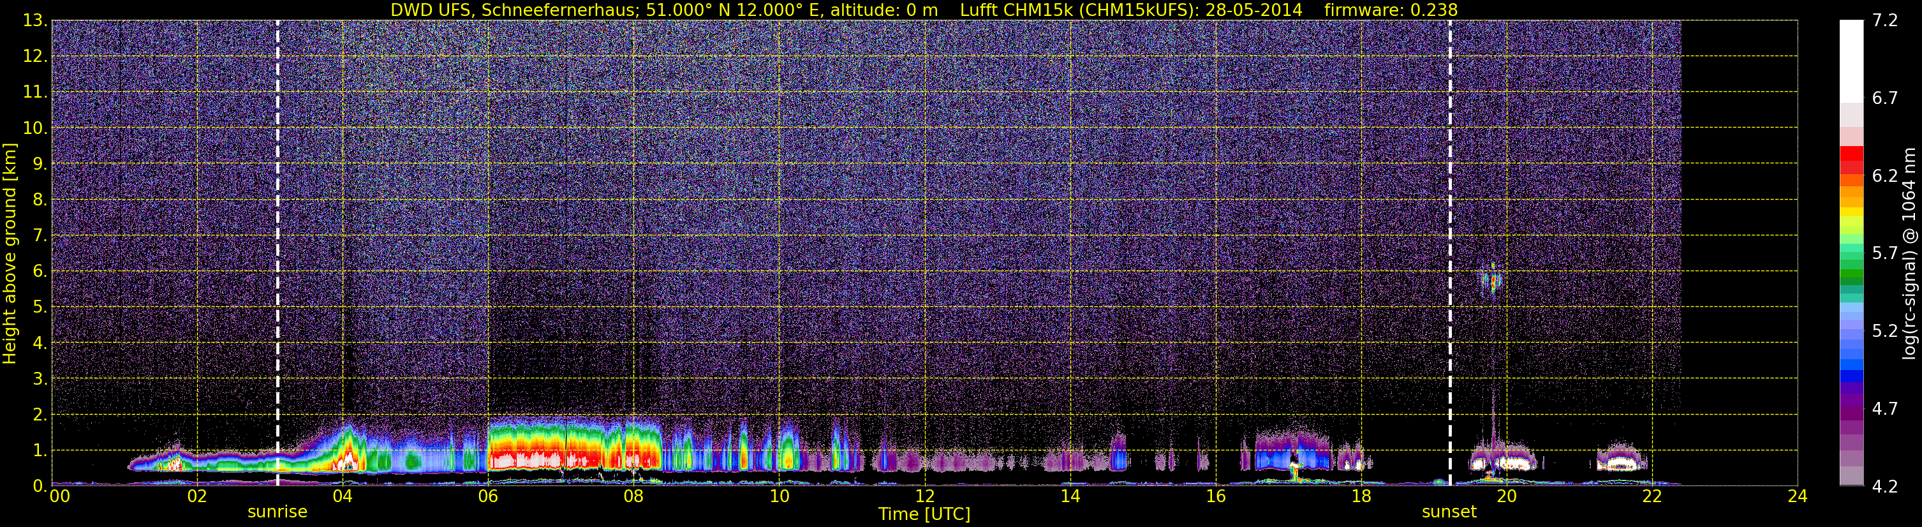Click the time axis tick label 06
The width and height of the screenshot is (1922, 527).
(x=488, y=496)
